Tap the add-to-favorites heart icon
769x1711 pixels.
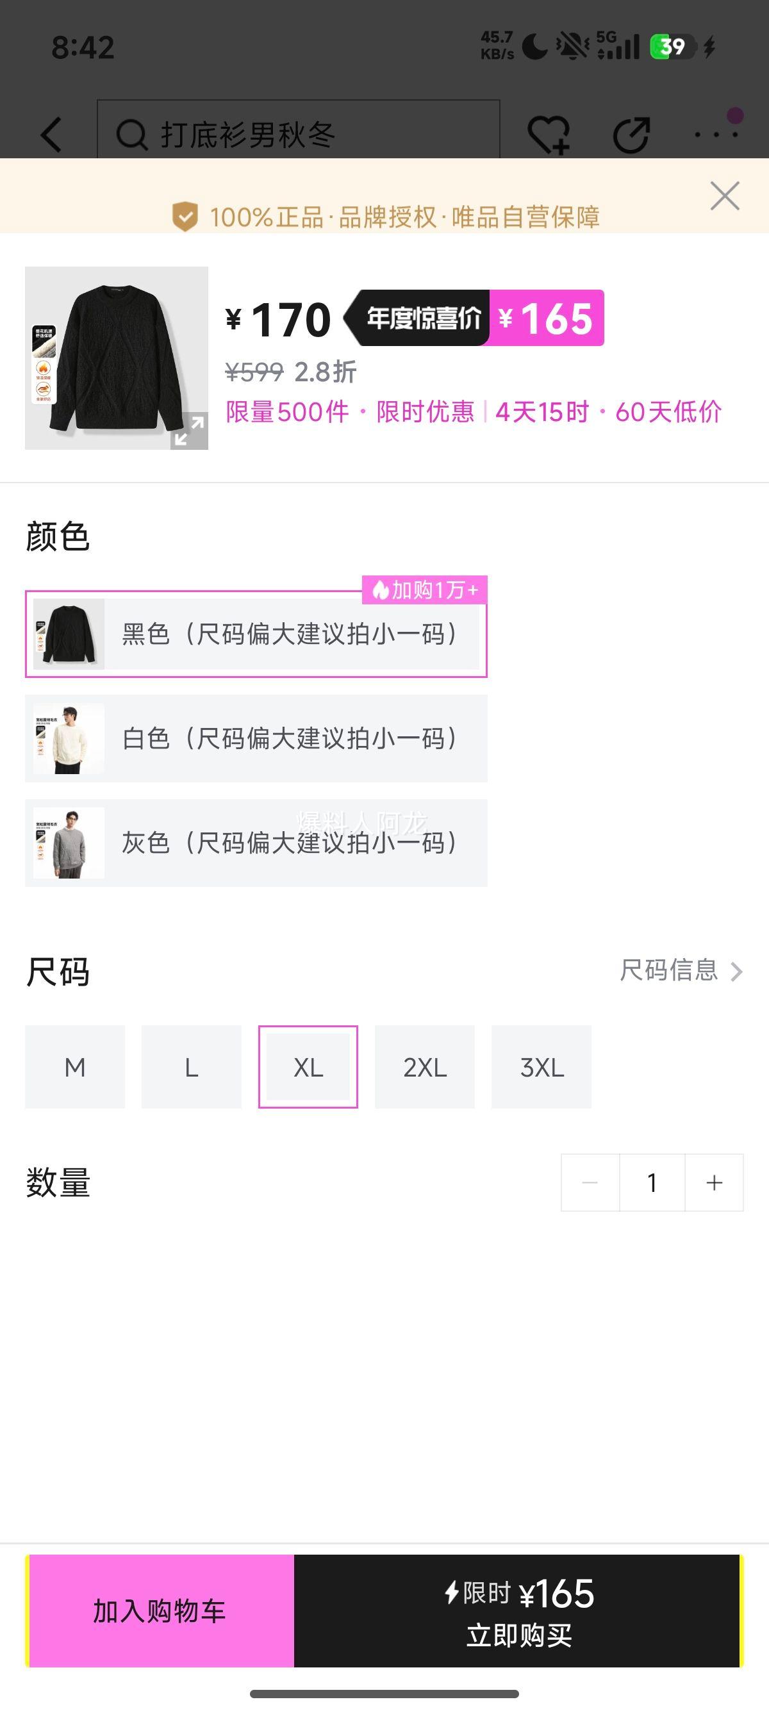[549, 135]
